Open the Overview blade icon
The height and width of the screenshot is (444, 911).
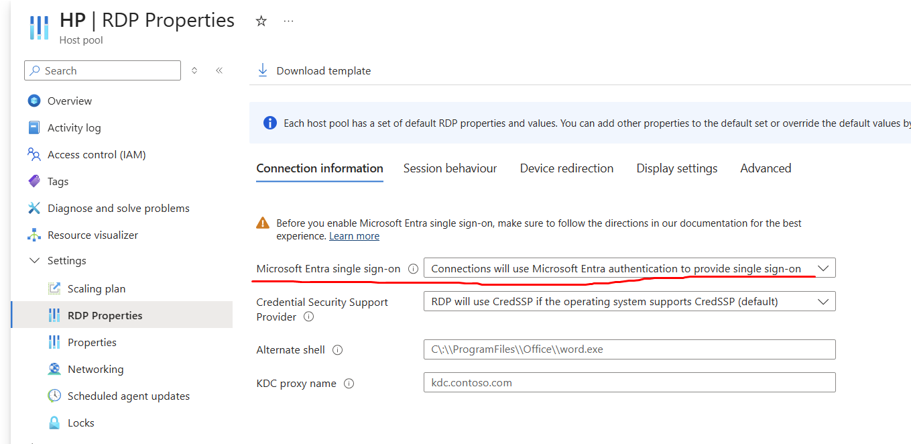34,101
